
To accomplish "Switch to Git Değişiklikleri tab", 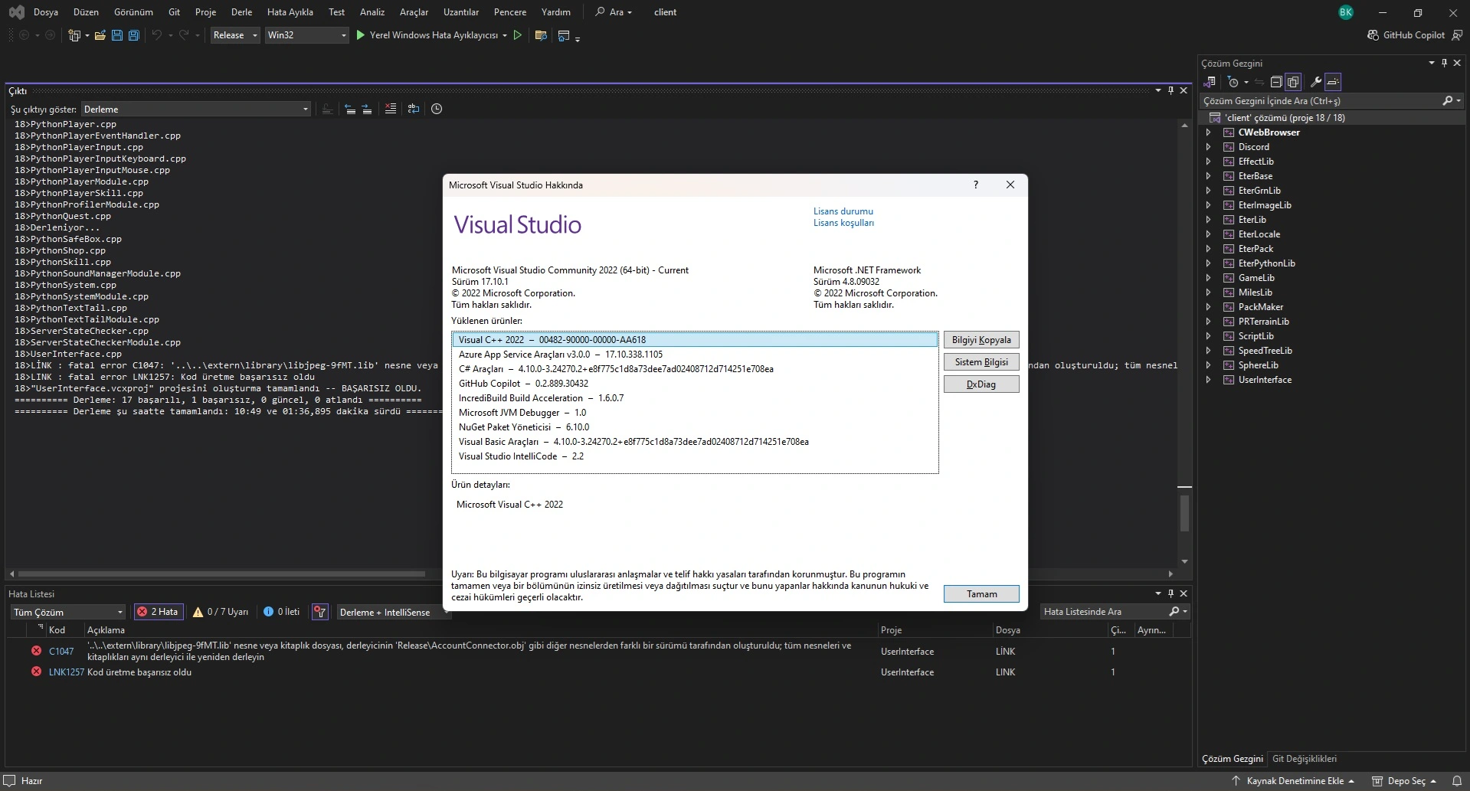I will pyautogui.click(x=1304, y=759).
